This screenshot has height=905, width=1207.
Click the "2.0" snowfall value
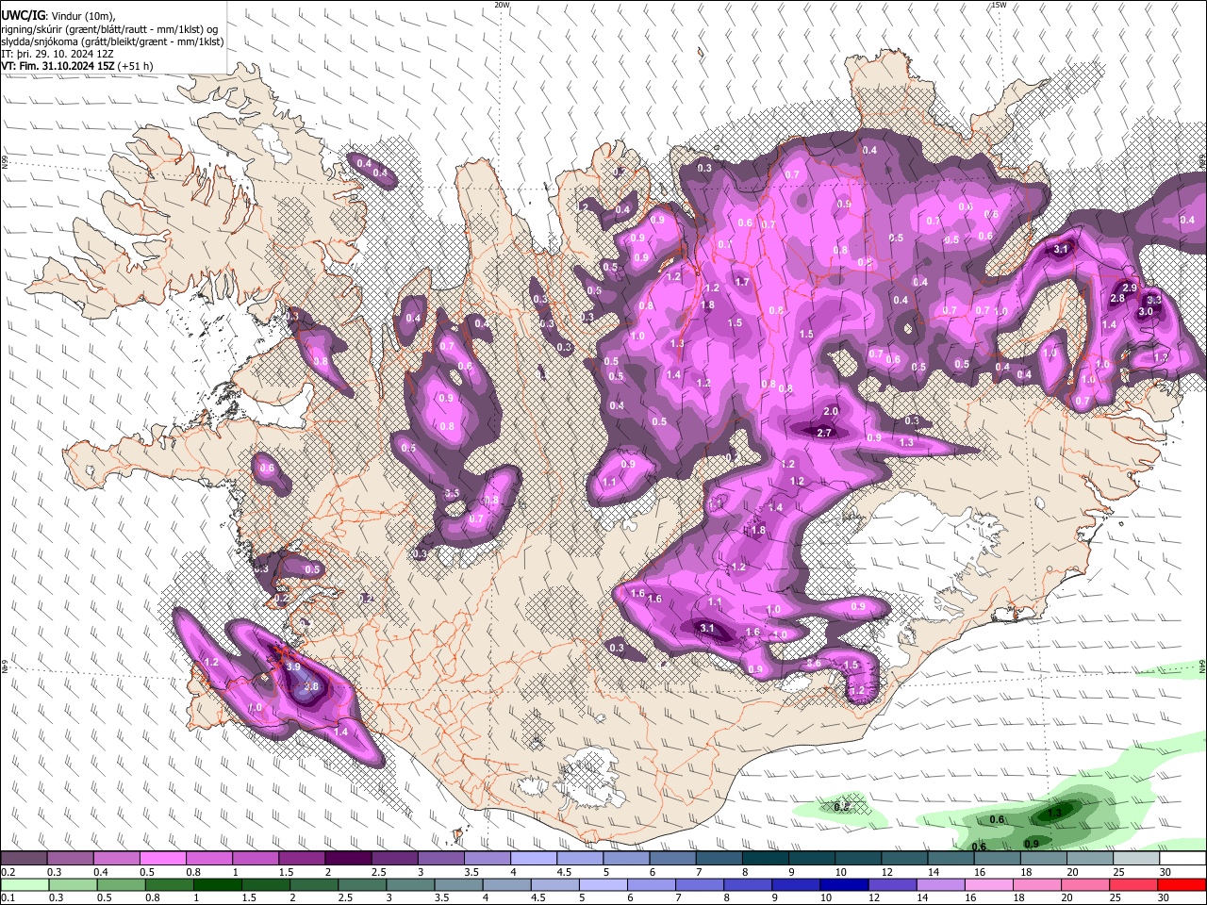pyautogui.click(x=831, y=412)
